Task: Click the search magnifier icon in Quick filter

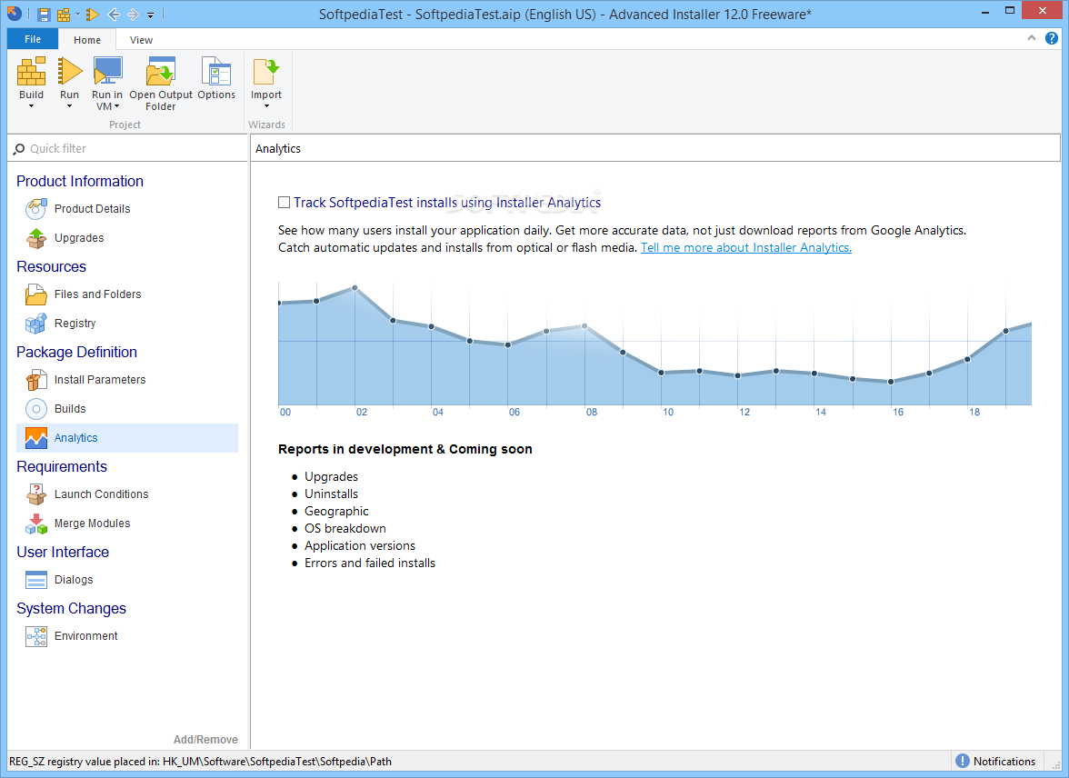Action: click(19, 149)
